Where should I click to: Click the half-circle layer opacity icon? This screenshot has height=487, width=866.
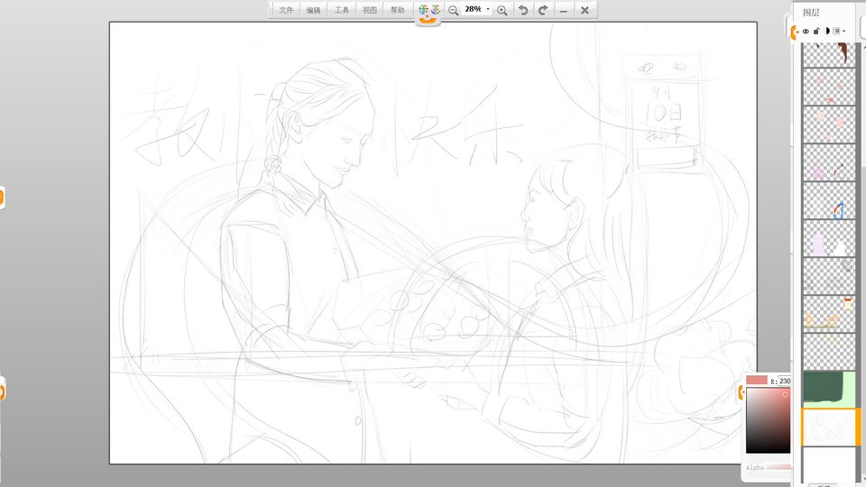pos(826,31)
